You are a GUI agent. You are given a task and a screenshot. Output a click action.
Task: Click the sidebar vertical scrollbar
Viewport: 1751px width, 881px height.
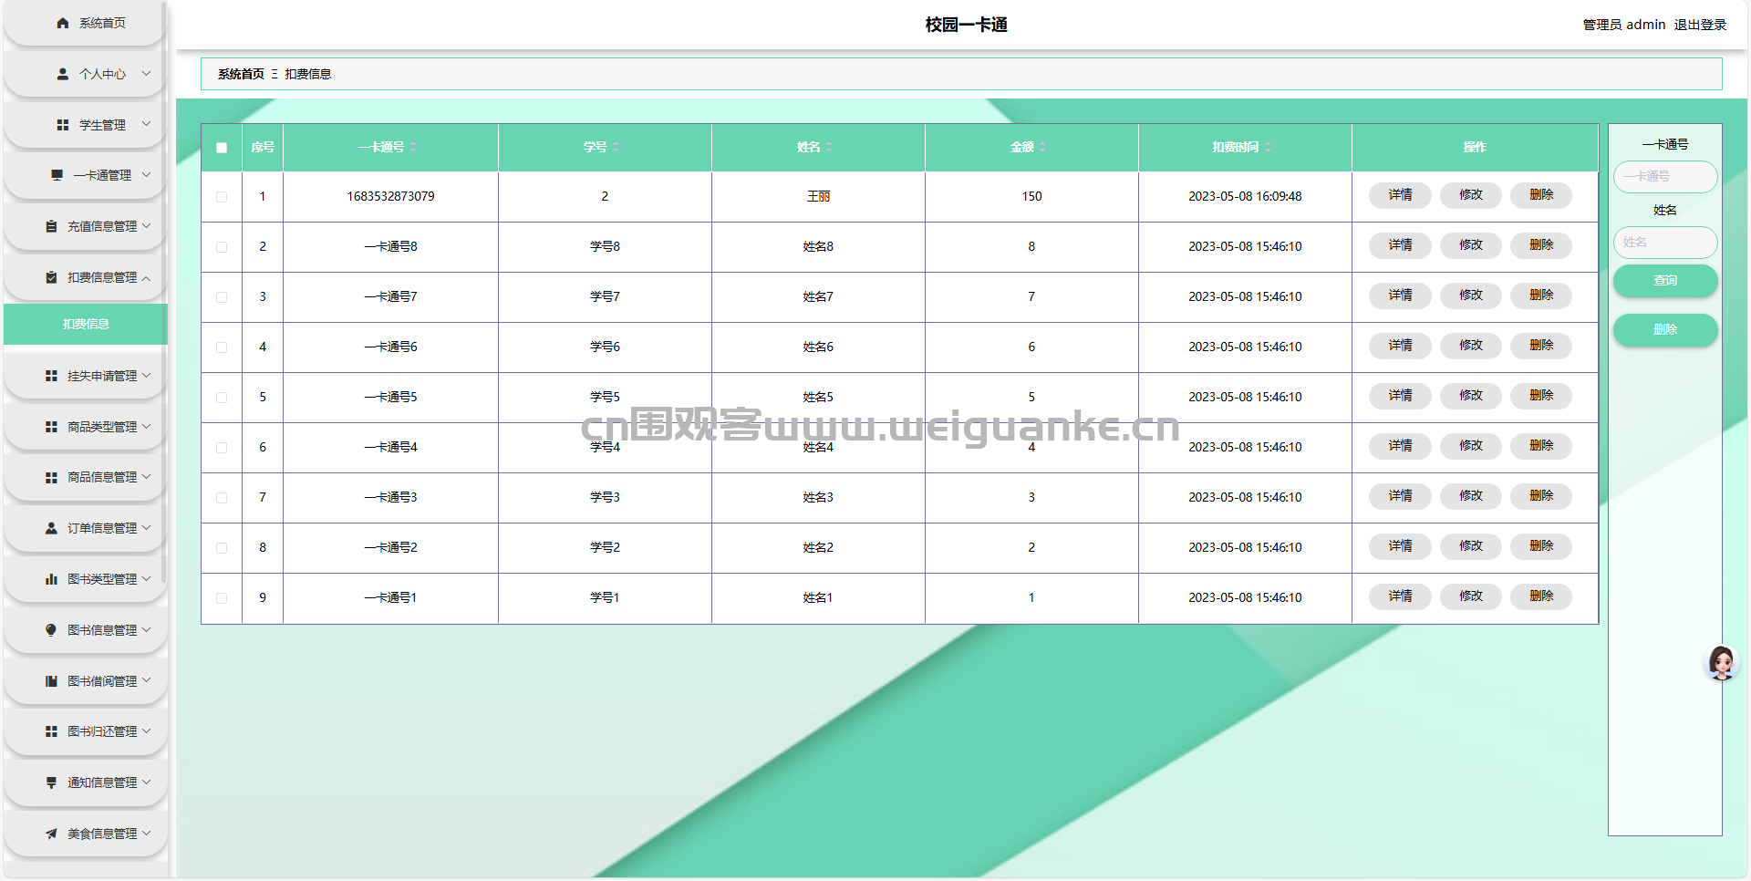[x=163, y=292]
